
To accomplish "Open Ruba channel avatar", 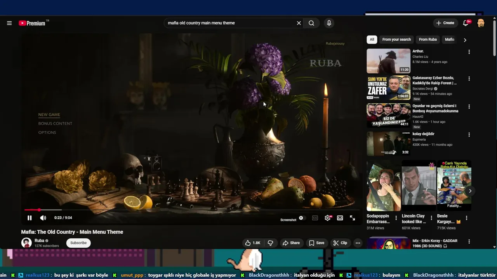I will pos(26,243).
